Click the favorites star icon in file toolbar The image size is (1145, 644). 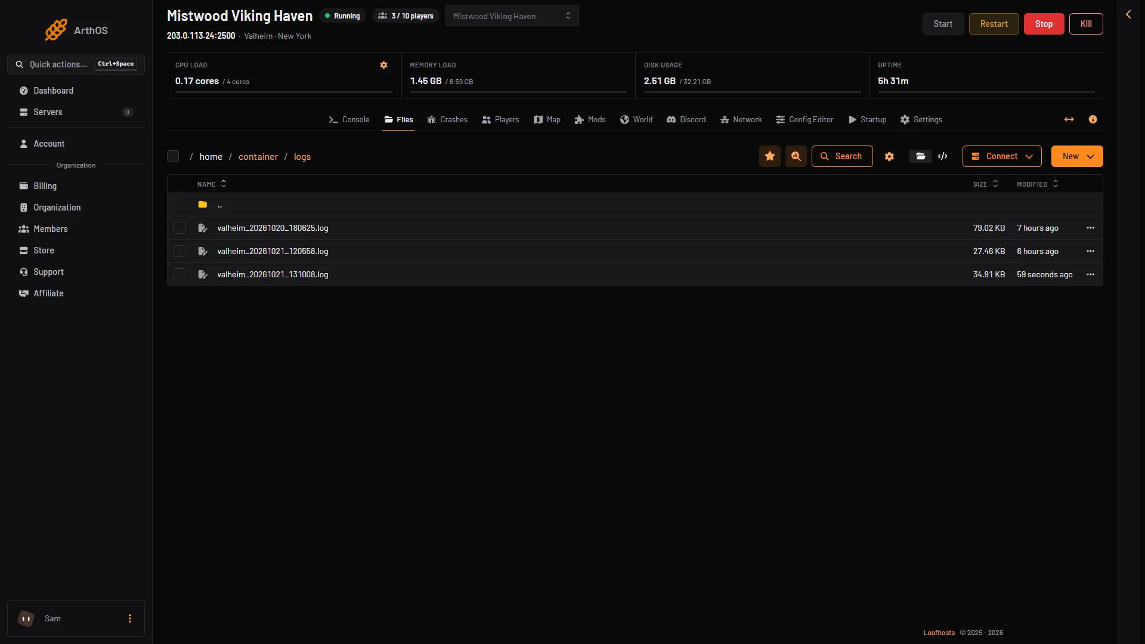click(770, 156)
